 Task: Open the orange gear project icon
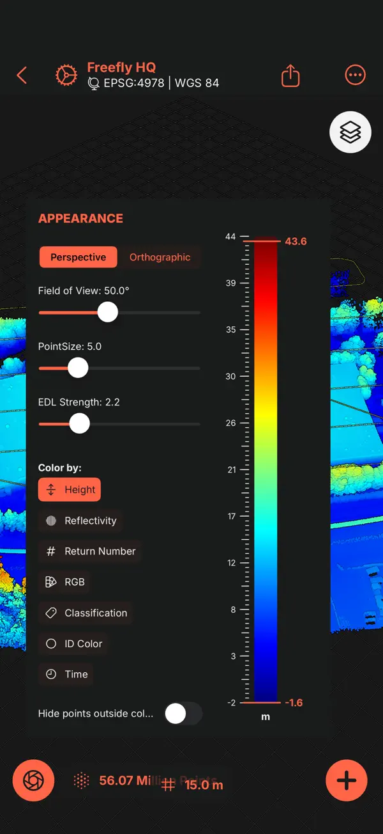pos(65,75)
